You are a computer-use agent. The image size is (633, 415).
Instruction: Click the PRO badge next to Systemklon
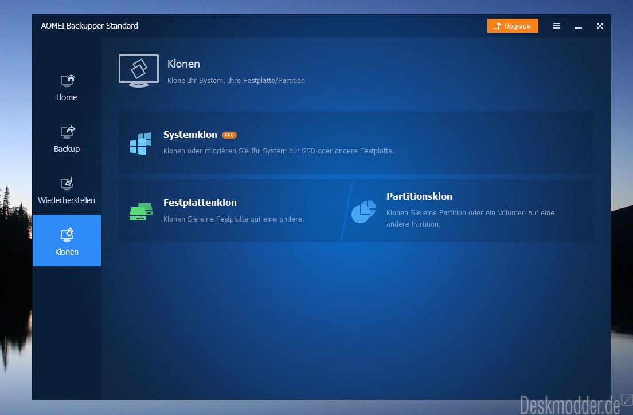[229, 135]
